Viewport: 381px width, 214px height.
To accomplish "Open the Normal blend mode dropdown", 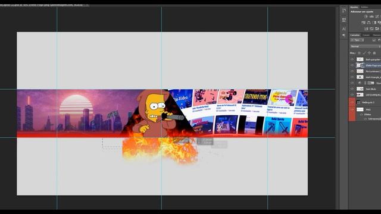I will click(x=366, y=46).
